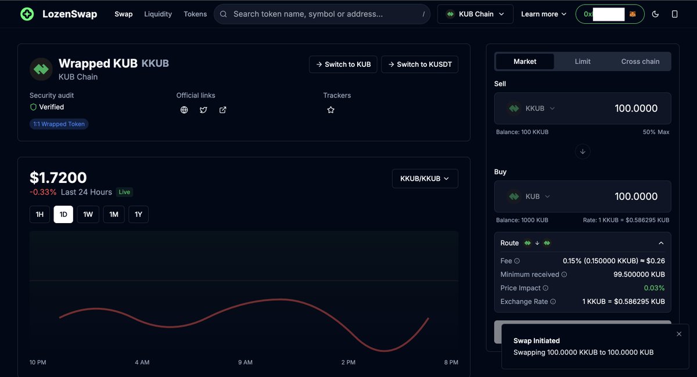Screen dimensions: 697x377
Task: Click the 'Balance: 1000 KUB' text
Action: pyautogui.click(x=522, y=220)
